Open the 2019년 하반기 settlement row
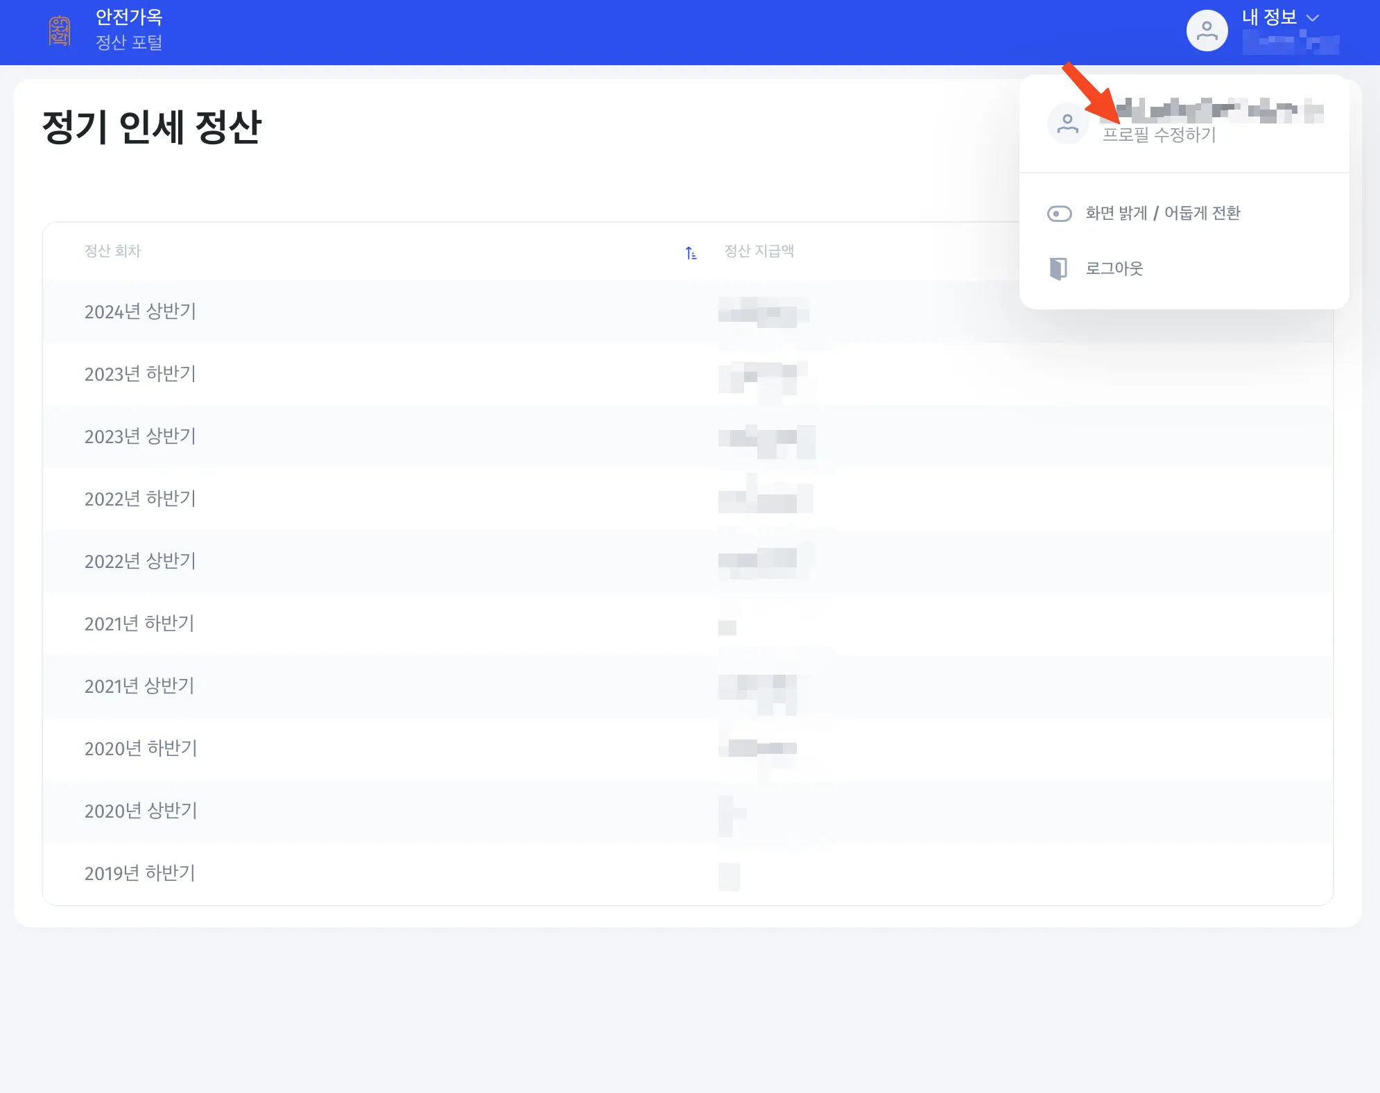Screen dimensions: 1380x1093 click(139, 874)
